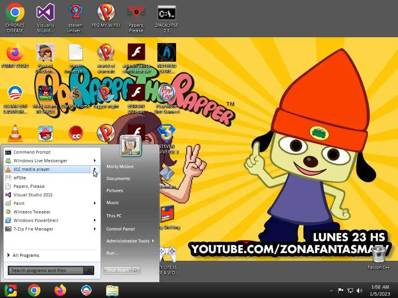Launch Command Prompt from the Start menu

click(52, 152)
